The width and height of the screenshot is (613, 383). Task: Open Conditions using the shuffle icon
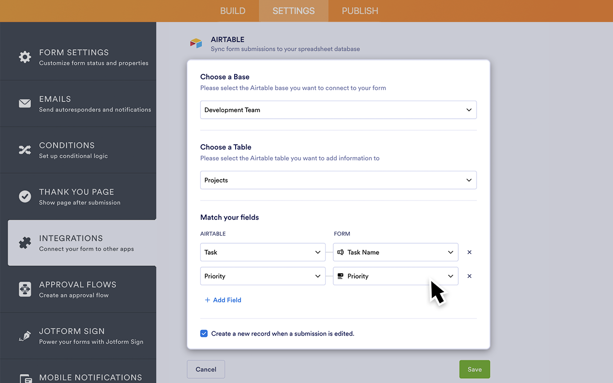click(x=25, y=150)
